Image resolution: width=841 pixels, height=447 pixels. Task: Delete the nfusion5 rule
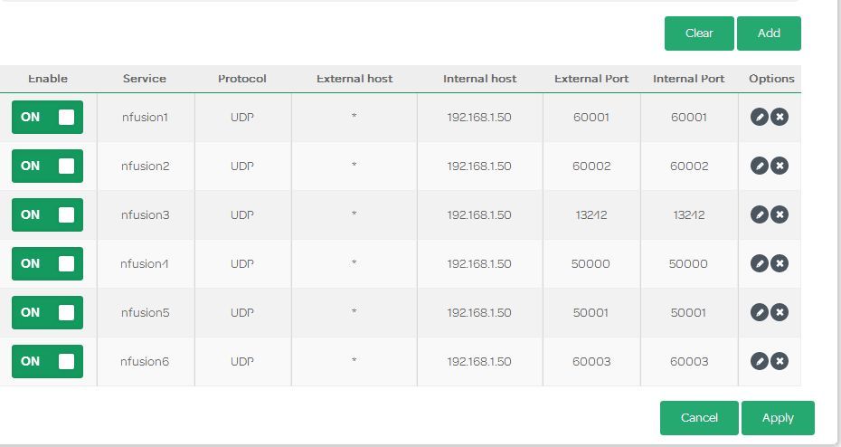click(779, 312)
